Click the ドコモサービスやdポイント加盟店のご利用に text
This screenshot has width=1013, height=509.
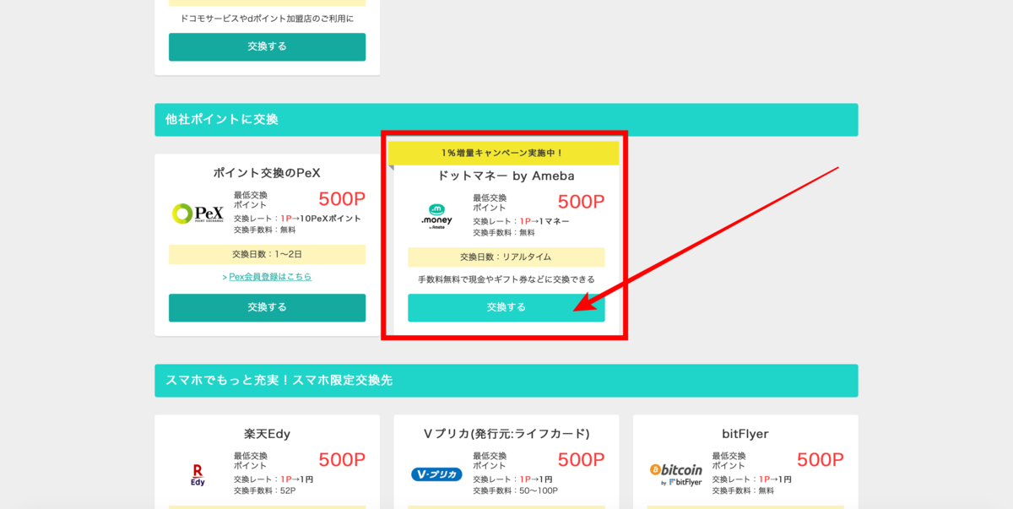point(267,19)
